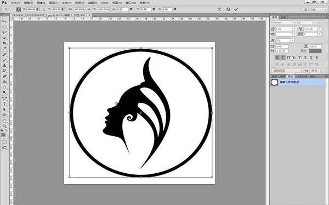Open the Window menu in the menu bar
This screenshot has width=329, height=205.
pyautogui.click(x=131, y=3)
